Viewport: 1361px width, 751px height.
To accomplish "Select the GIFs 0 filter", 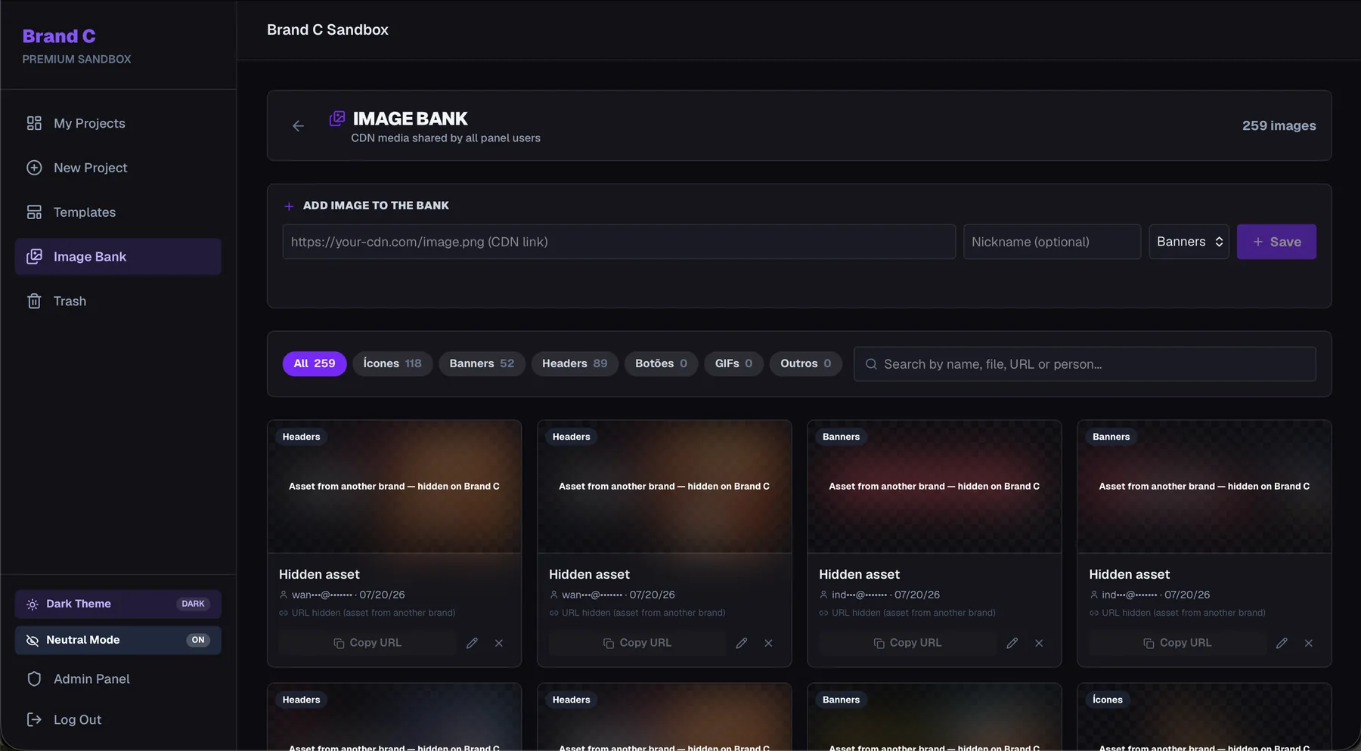I will click(733, 363).
